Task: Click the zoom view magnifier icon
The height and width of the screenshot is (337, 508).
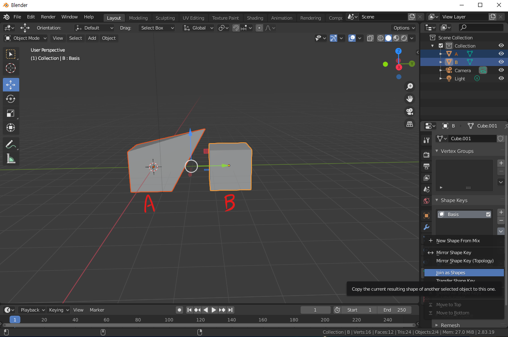Action: click(409, 86)
